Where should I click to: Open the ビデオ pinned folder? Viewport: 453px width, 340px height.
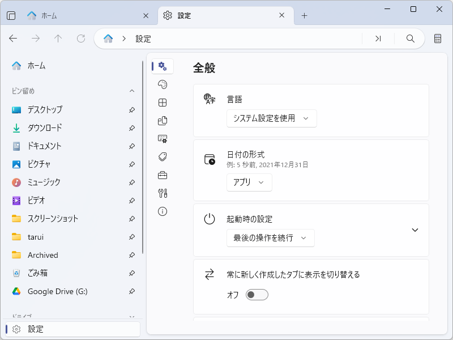(72, 201)
